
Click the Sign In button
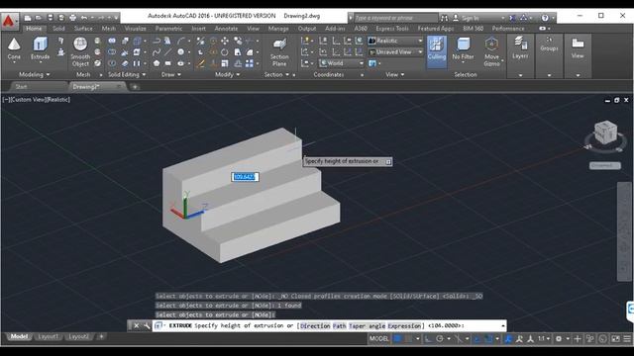(470, 18)
